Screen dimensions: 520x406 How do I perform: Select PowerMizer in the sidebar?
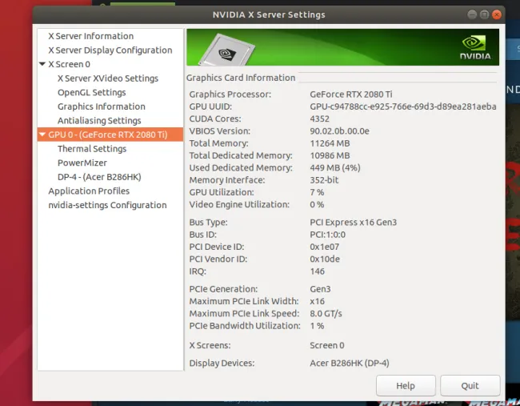point(82,163)
